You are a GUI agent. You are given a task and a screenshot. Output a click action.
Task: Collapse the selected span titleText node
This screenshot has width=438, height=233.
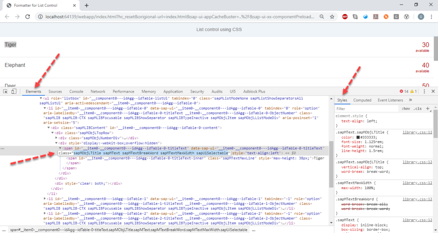tap(60, 148)
